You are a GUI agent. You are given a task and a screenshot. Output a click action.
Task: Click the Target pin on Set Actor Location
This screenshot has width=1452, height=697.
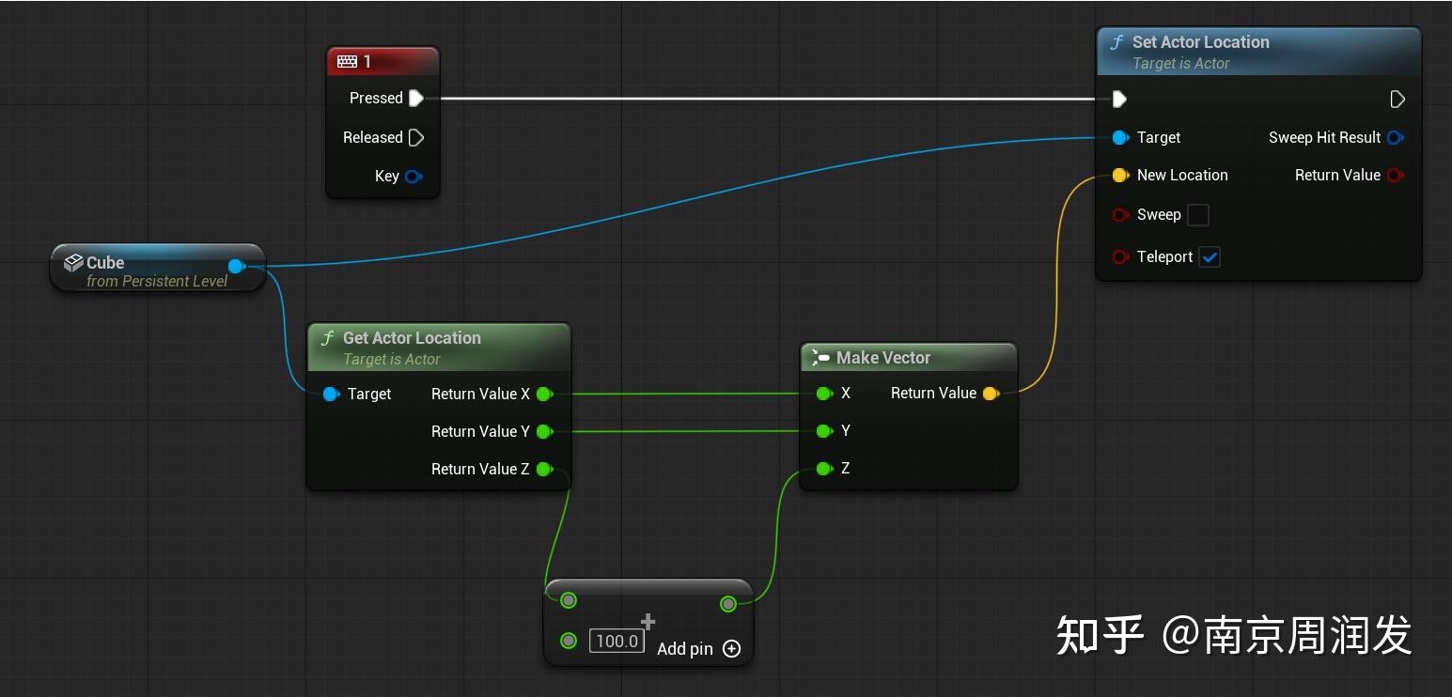(1120, 137)
